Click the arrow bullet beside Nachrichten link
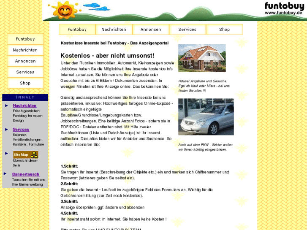307x230 pixels. point(6,106)
